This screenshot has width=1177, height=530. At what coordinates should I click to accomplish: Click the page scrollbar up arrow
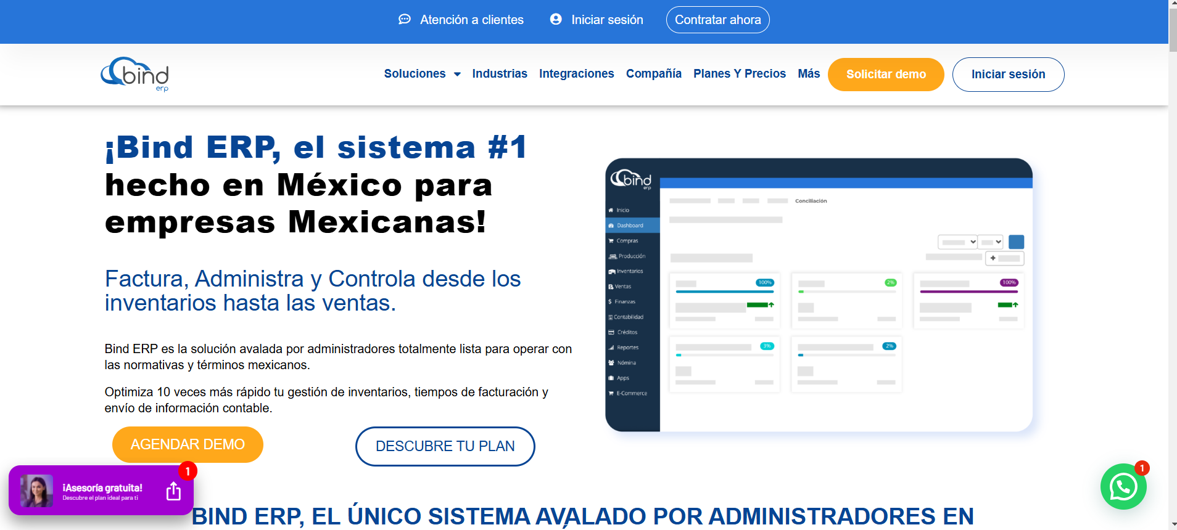pos(1173,5)
